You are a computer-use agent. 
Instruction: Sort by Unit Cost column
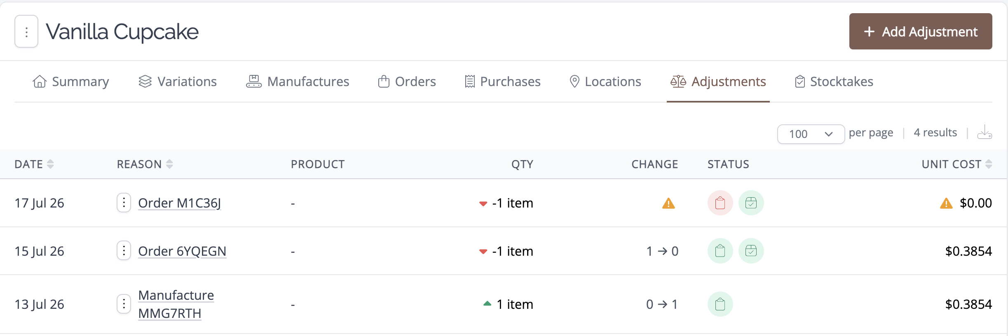point(956,164)
